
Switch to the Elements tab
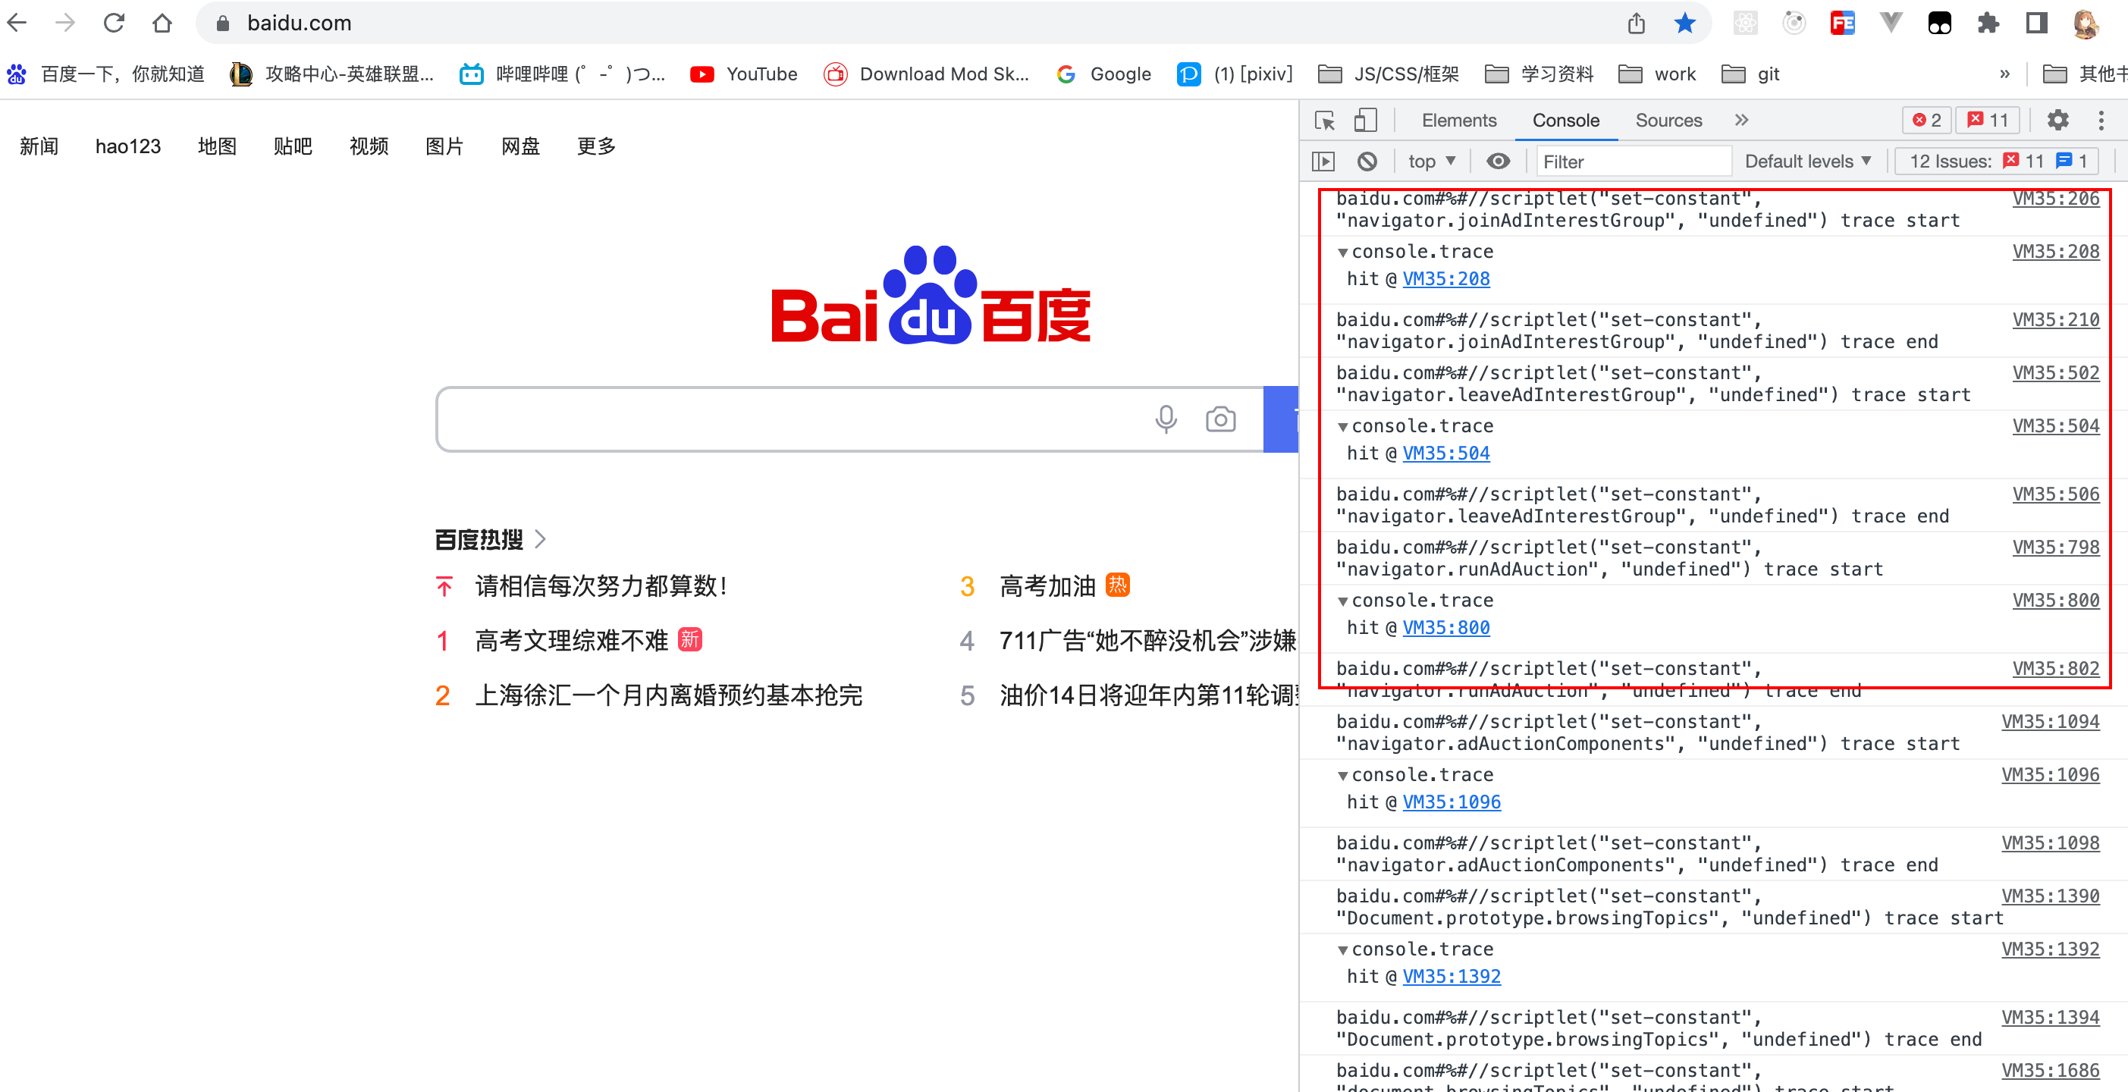click(1458, 121)
